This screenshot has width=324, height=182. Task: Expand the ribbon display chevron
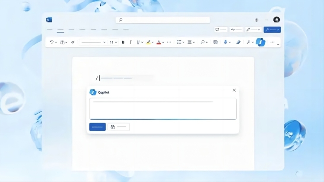pyautogui.click(x=278, y=44)
